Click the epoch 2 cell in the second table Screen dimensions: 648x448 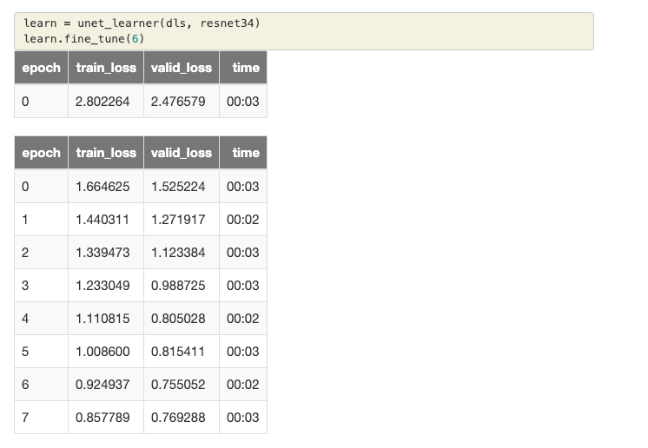(x=42, y=253)
